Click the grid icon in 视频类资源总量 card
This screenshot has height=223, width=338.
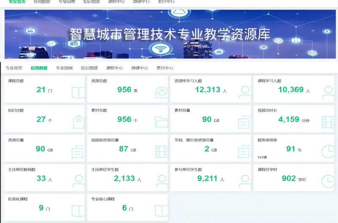[x=161, y=151]
